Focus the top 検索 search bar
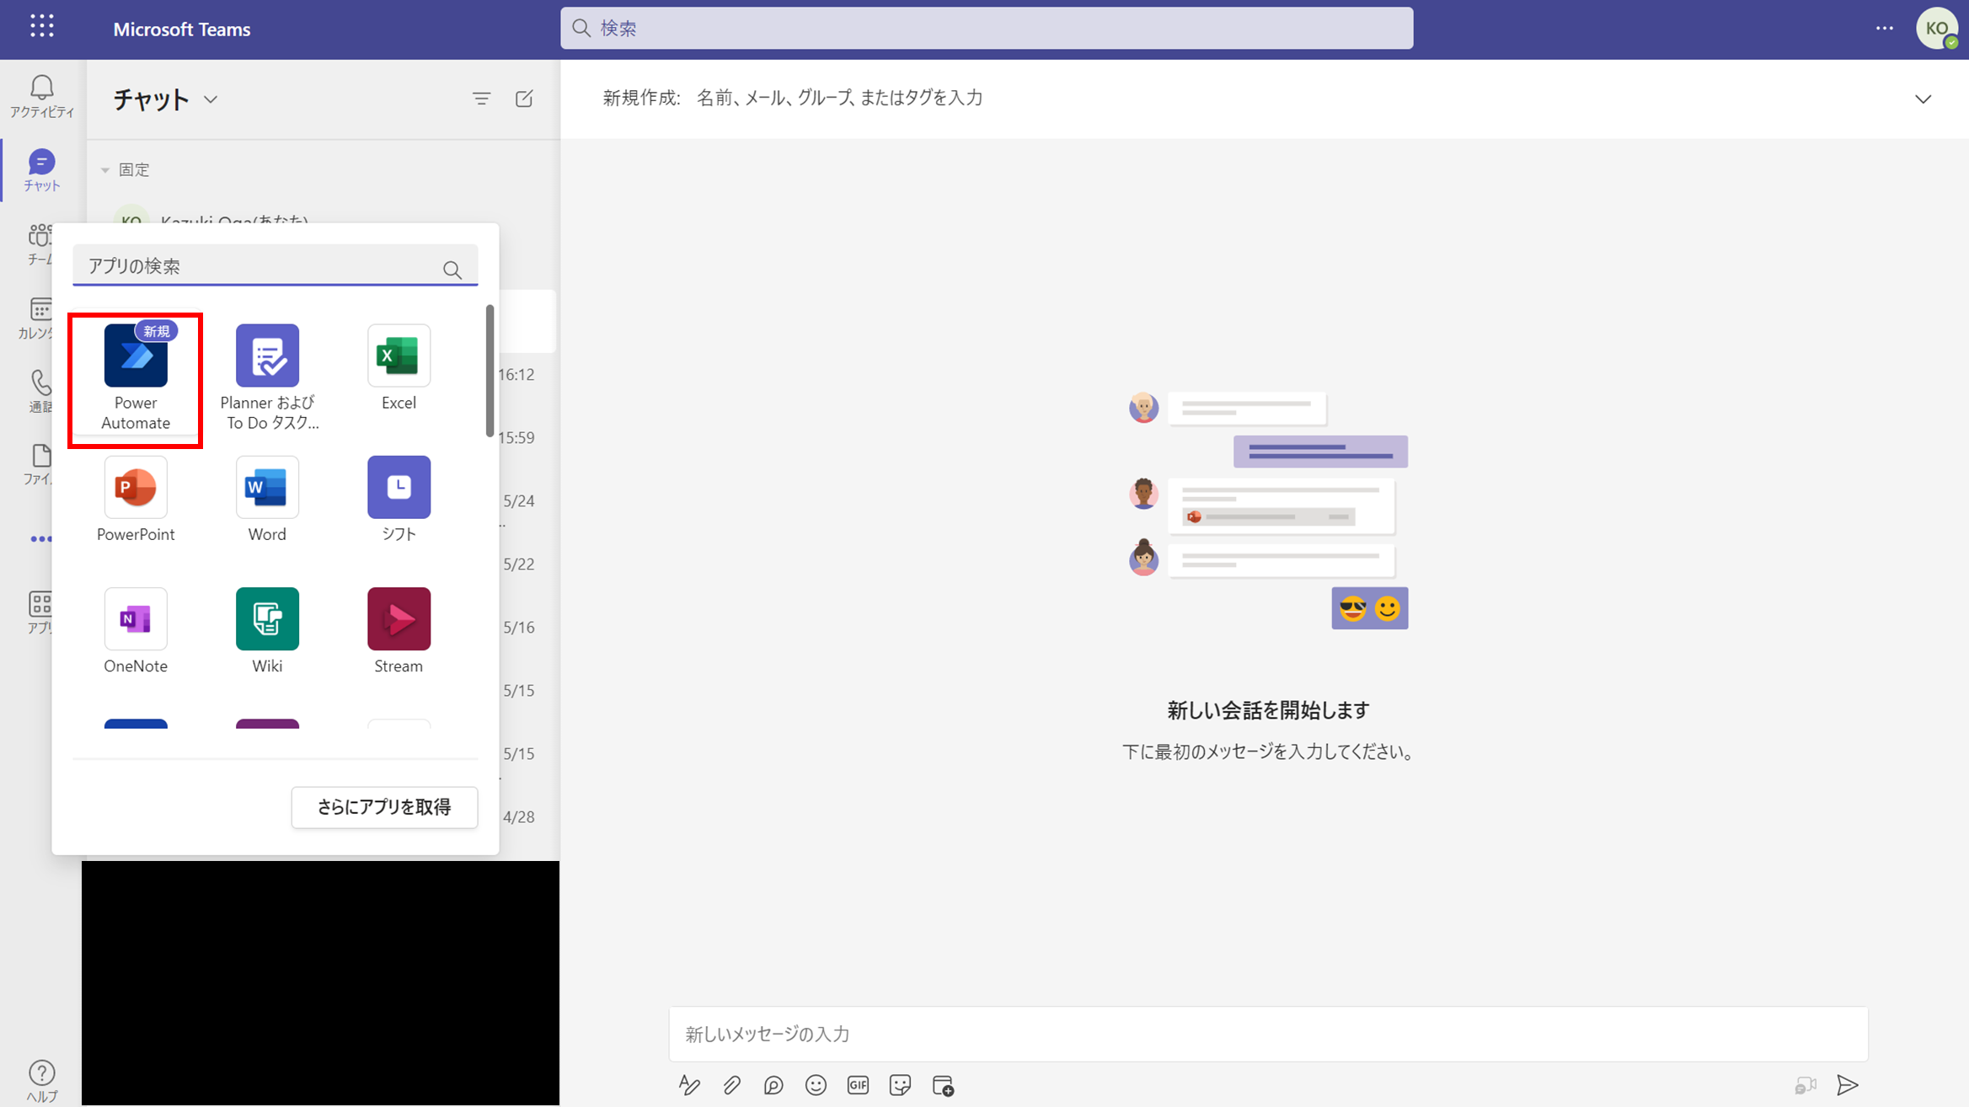Viewport: 1969px width, 1107px height. pos(987,28)
